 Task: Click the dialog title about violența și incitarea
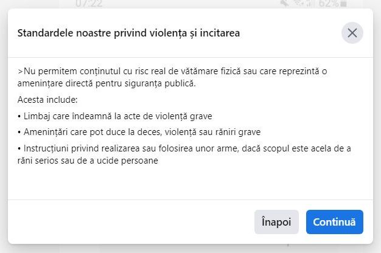(128, 33)
